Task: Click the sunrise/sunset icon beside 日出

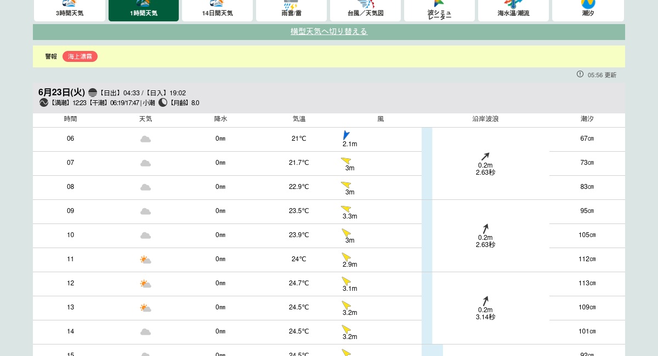Action: click(x=93, y=93)
